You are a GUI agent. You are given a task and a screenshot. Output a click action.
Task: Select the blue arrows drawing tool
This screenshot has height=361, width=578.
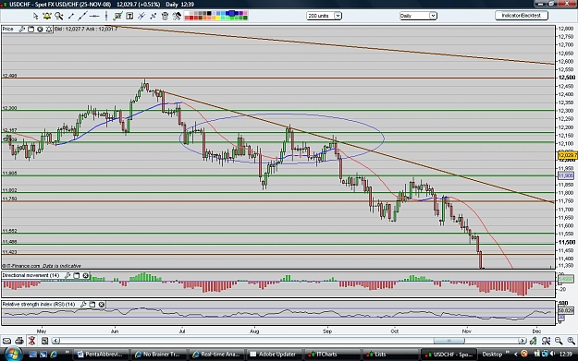coord(153,16)
